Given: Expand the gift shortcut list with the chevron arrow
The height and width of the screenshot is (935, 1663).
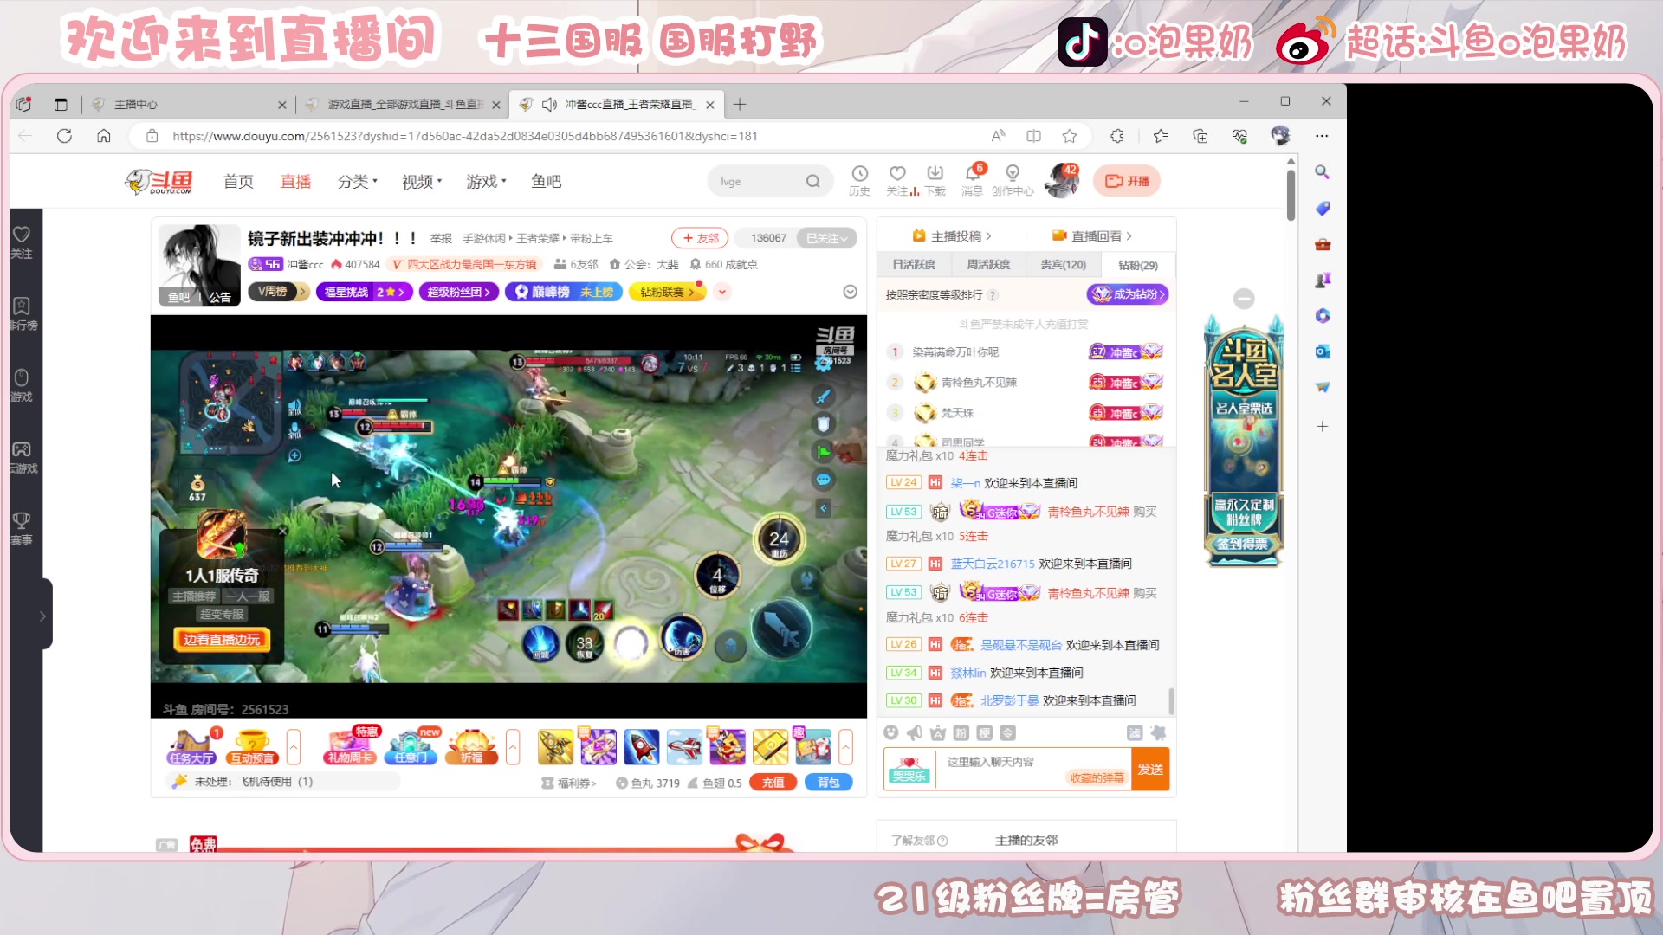Looking at the screenshot, I should [846, 746].
